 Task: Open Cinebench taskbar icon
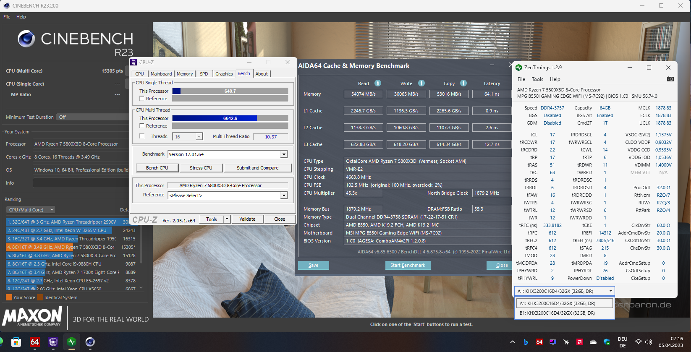click(x=90, y=342)
